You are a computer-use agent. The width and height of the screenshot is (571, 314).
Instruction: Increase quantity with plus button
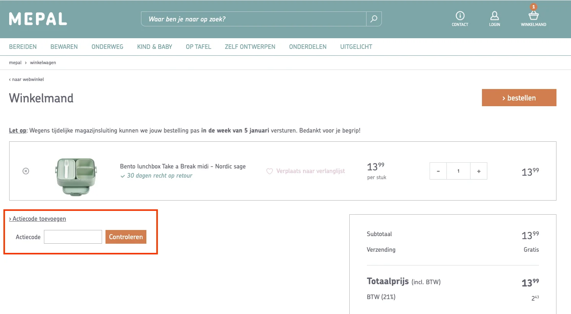pos(479,171)
